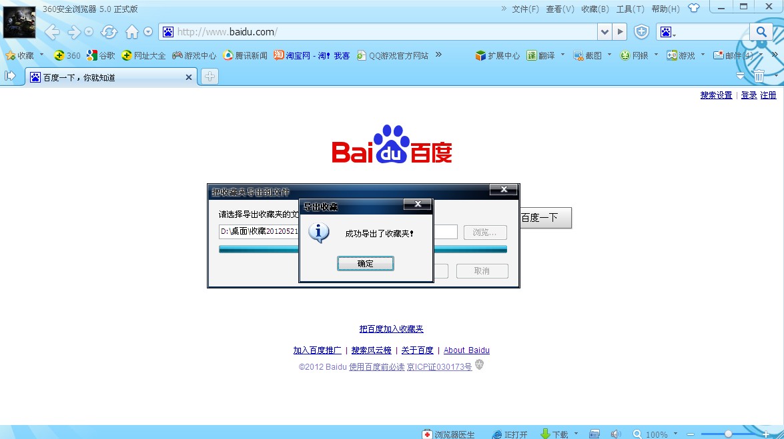The image size is (784, 439).
Task: Click the 百度一下 search button
Action: click(x=546, y=218)
